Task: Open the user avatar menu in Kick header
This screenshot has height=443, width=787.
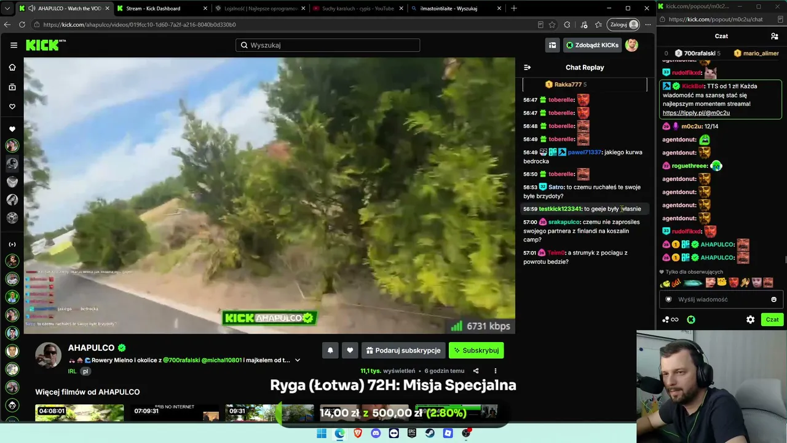Action: [x=631, y=45]
